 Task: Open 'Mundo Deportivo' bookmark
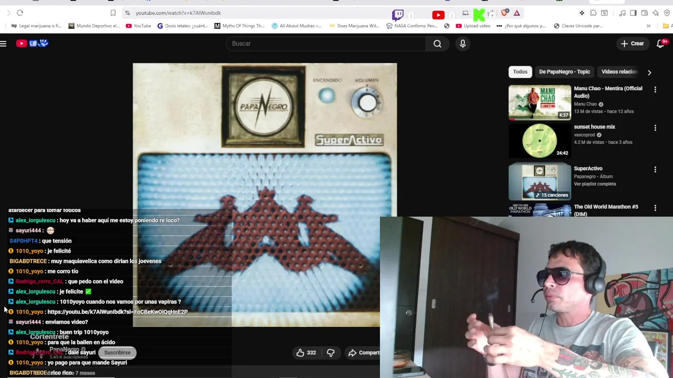[94, 26]
